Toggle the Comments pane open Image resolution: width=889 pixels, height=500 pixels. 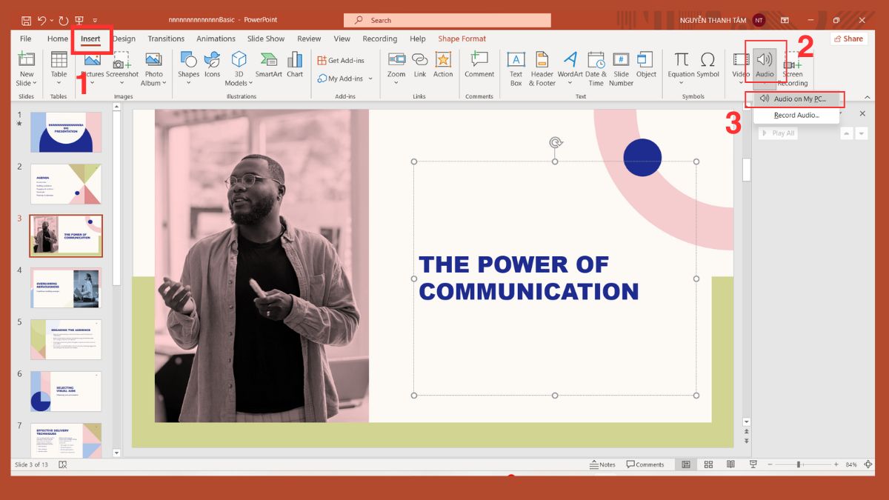click(x=645, y=464)
